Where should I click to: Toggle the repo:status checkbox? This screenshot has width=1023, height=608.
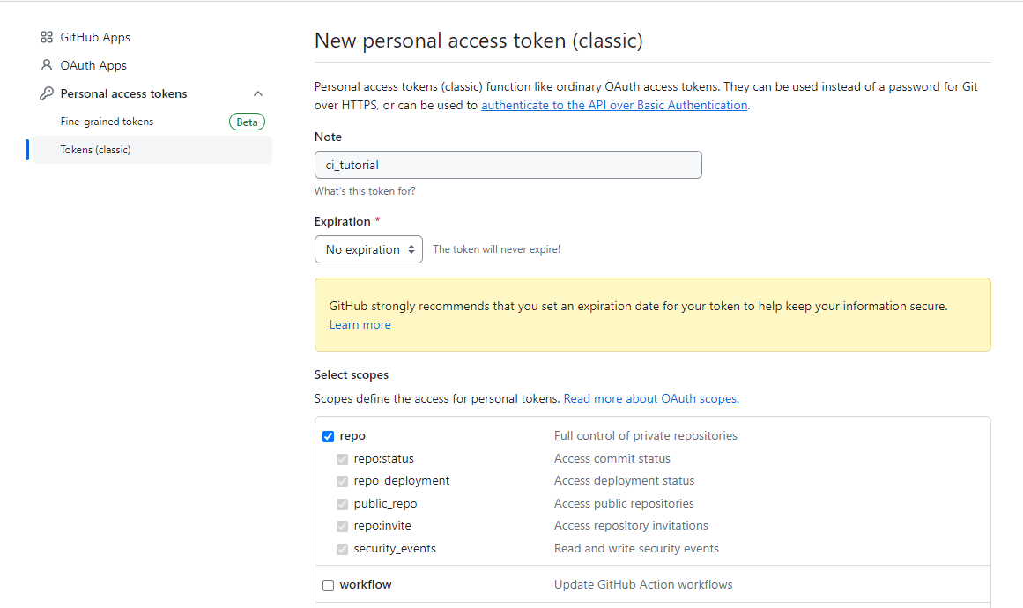click(x=342, y=459)
